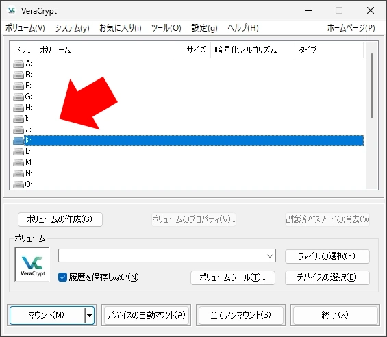Select drive A: icon in list
The width and height of the screenshot is (387, 337).
(x=18, y=64)
